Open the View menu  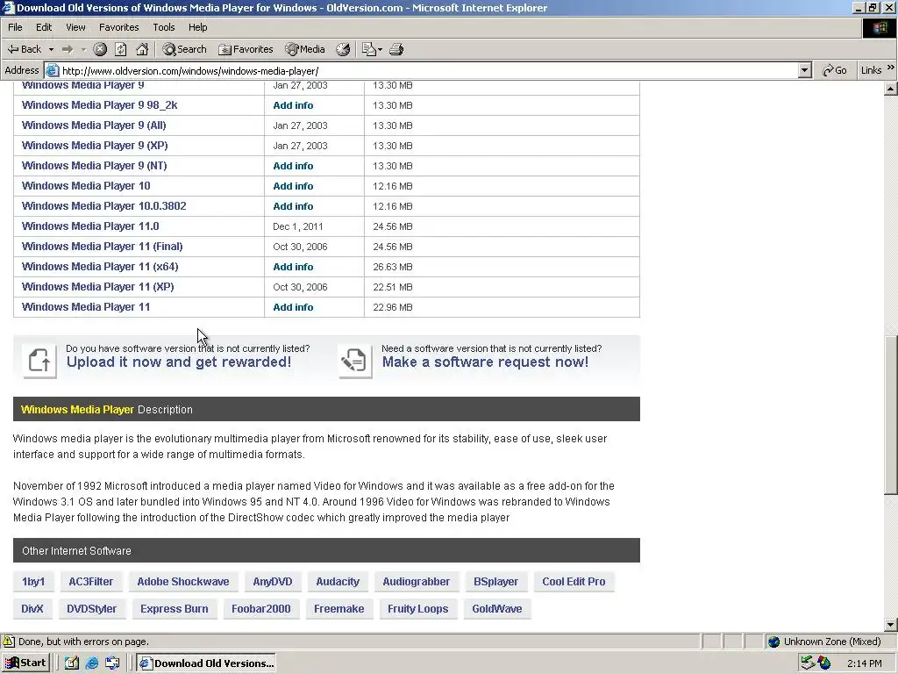[75, 27]
